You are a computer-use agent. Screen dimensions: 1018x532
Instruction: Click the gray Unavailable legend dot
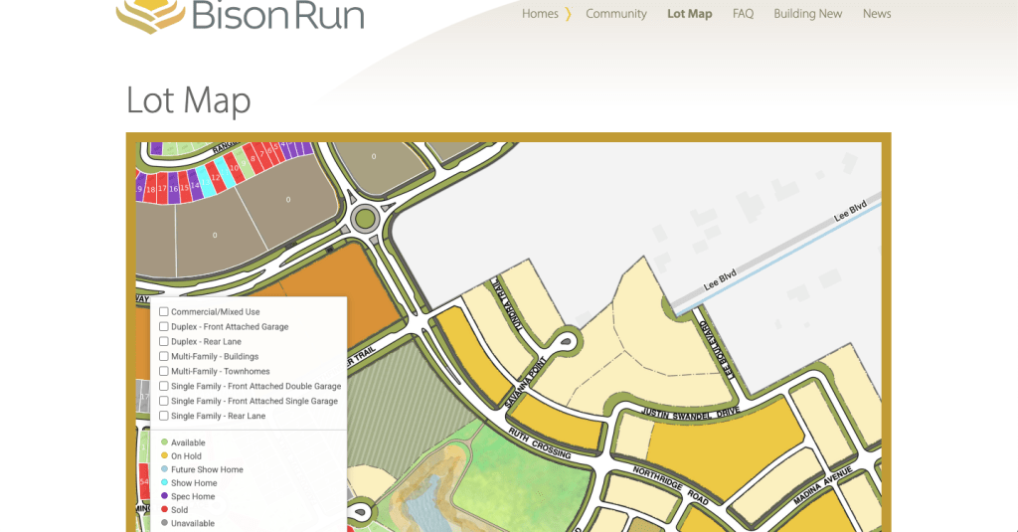point(164,523)
